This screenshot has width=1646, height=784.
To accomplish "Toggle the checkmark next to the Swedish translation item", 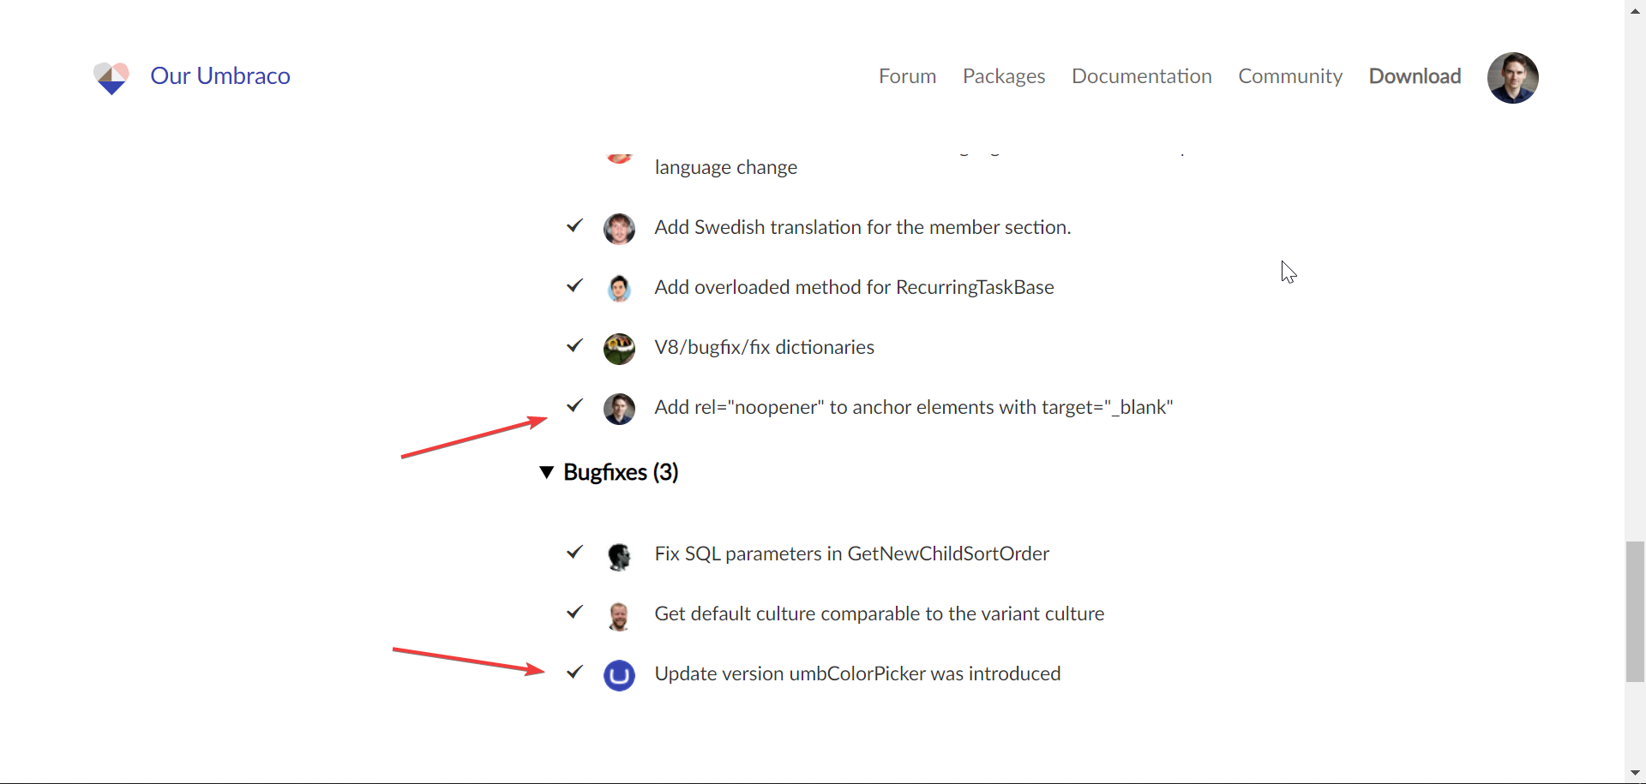I will [x=574, y=225].
